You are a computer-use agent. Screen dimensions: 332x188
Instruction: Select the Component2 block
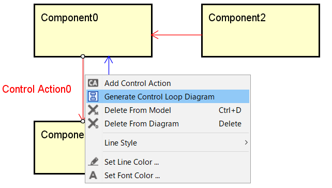tap(261, 31)
